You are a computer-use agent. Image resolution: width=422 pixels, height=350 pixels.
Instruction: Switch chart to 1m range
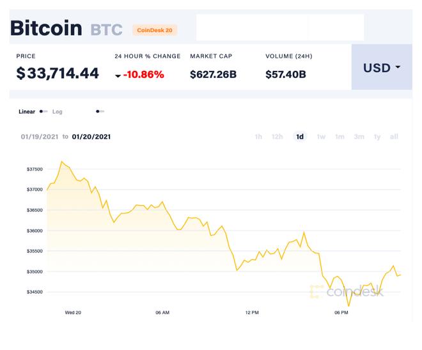click(x=340, y=137)
